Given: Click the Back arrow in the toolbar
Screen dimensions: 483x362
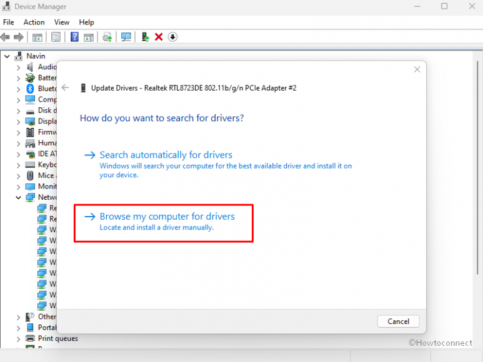Looking at the screenshot, I should point(5,37).
